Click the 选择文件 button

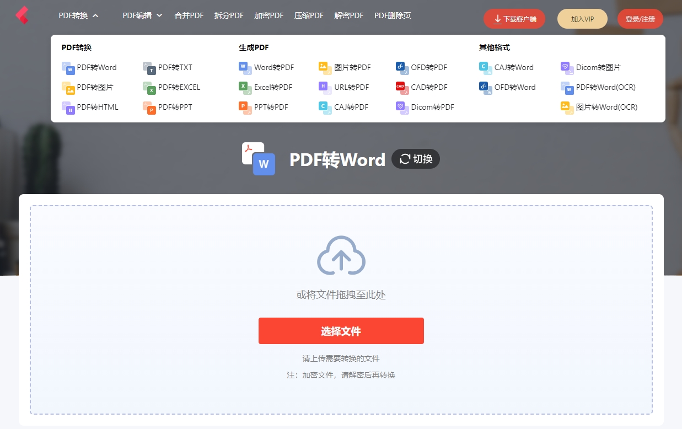click(x=341, y=331)
